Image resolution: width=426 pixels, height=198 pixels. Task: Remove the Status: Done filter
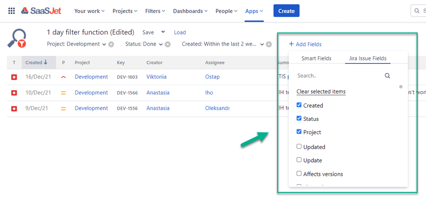point(168,44)
